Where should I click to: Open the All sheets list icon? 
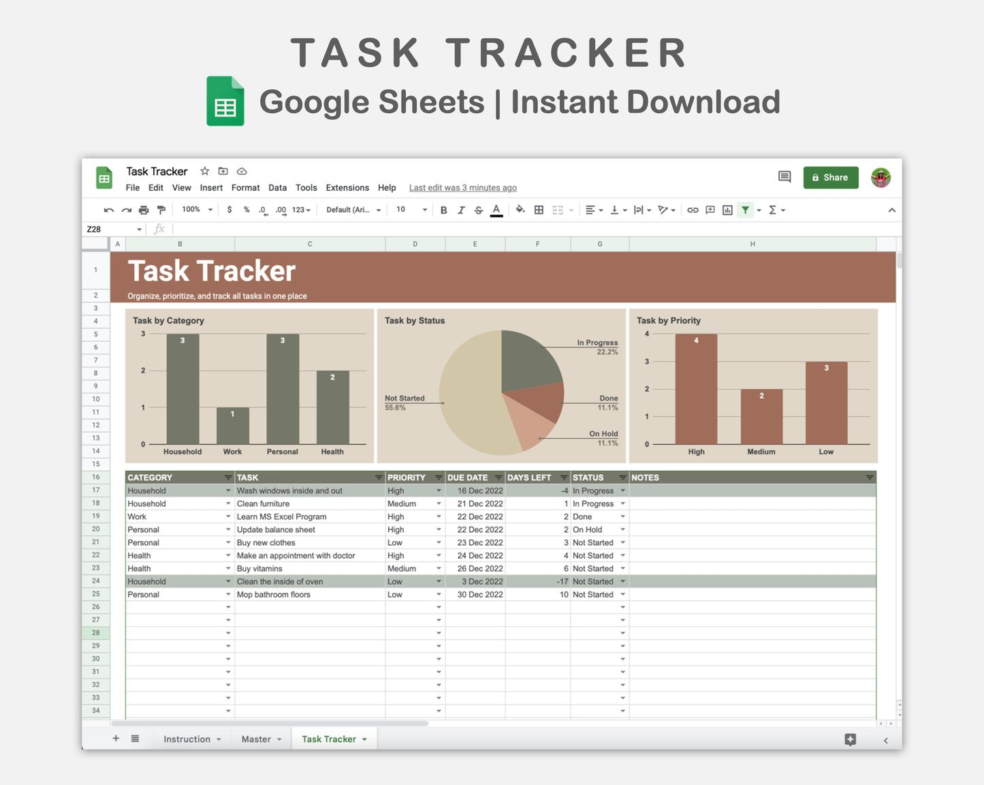click(135, 739)
